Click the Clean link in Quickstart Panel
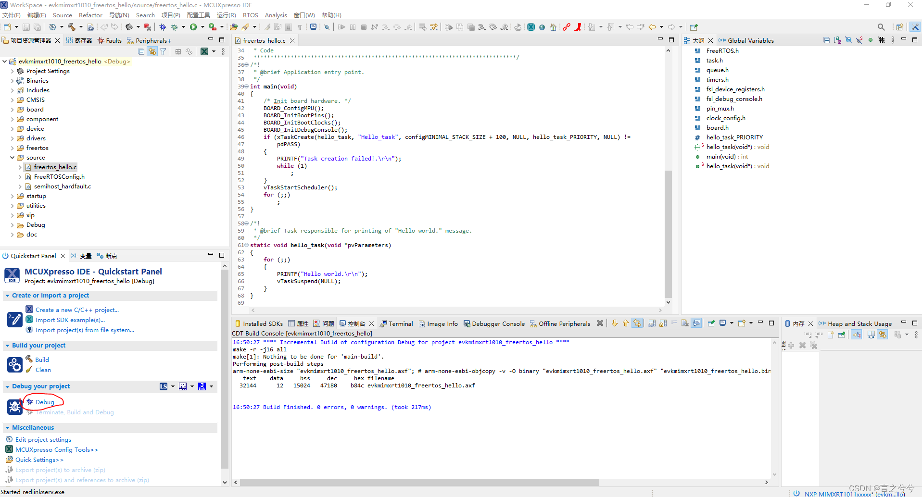922x497 pixels. pyautogui.click(x=43, y=370)
